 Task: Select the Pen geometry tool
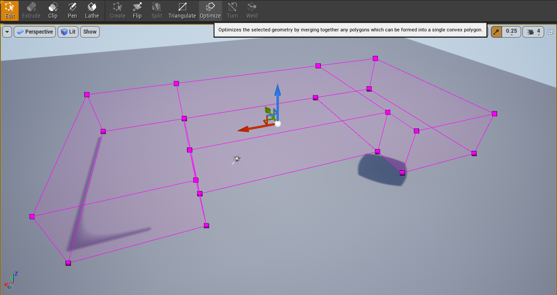tap(72, 10)
